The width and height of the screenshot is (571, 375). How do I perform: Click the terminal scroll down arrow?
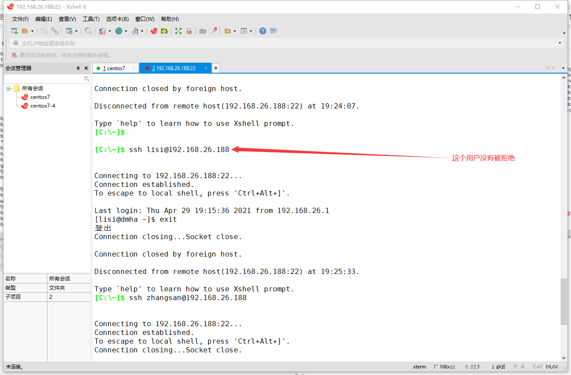(x=564, y=358)
